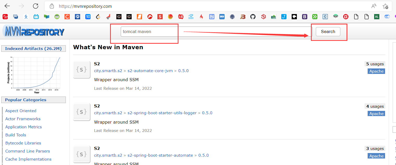Open Bytecode Libraries category
396x165 pixels.
tap(23, 143)
